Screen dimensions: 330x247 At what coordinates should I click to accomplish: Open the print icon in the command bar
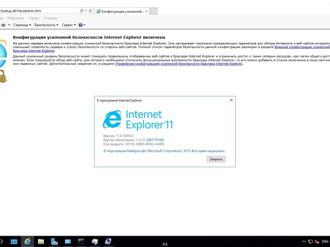click(x=3, y=25)
